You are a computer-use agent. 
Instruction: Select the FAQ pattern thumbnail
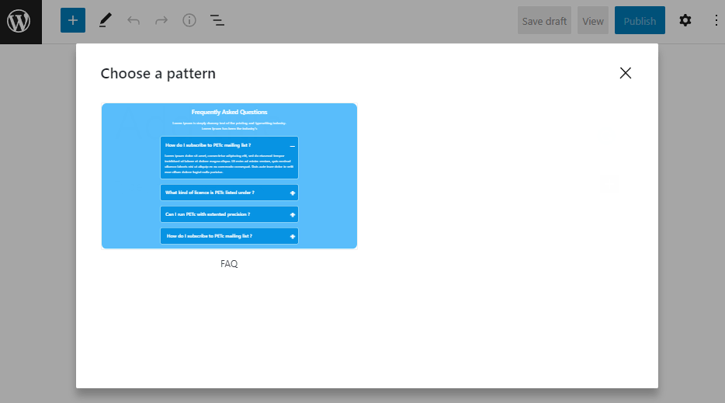tap(229, 175)
